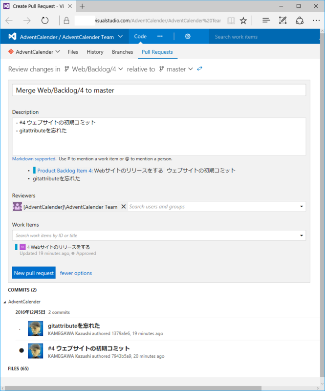Click the Search work items header box

pyautogui.click(x=264, y=37)
